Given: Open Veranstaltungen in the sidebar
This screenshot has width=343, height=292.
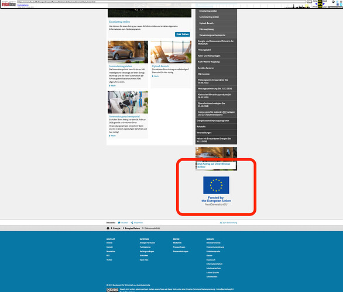Looking at the screenshot, I should pos(216,133).
